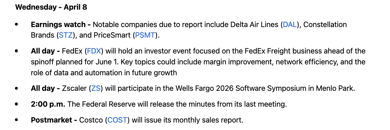Select the All day label before Zscaler

click(x=45, y=88)
